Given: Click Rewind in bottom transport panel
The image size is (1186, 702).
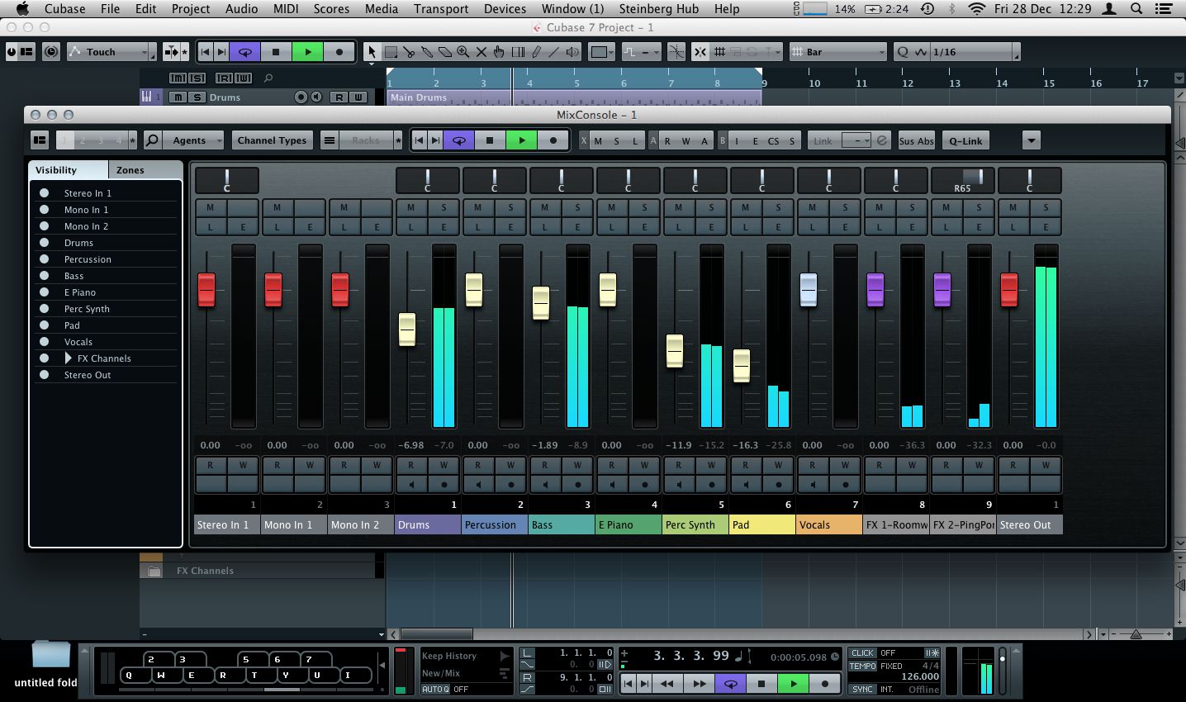Looking at the screenshot, I should (668, 684).
